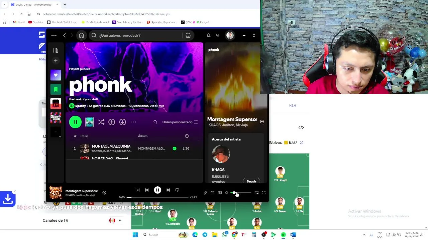Open the Gmail bookmark
The width and height of the screenshot is (428, 240).
click(x=19, y=22)
